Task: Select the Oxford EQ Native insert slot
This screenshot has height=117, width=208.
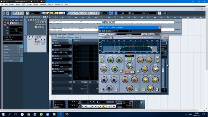Action: (62, 71)
